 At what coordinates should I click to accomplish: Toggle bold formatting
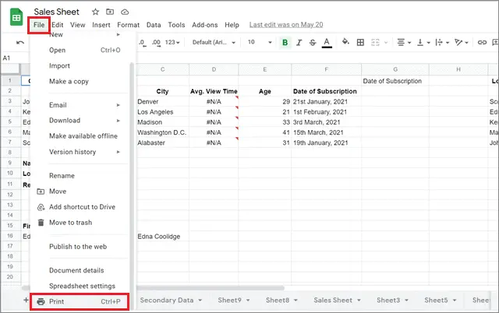click(285, 42)
